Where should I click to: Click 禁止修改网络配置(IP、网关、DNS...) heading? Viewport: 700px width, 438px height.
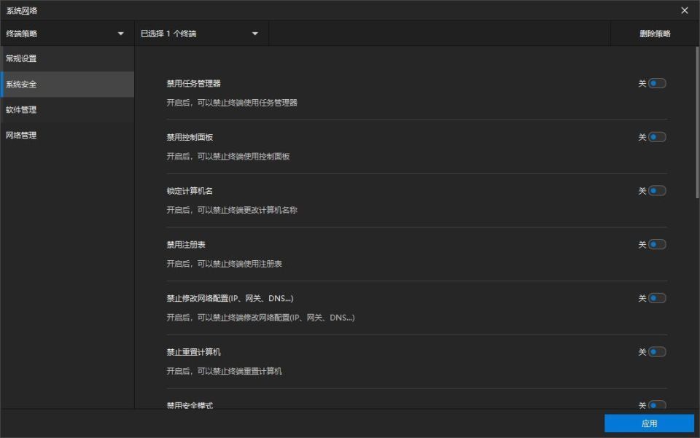click(230, 298)
